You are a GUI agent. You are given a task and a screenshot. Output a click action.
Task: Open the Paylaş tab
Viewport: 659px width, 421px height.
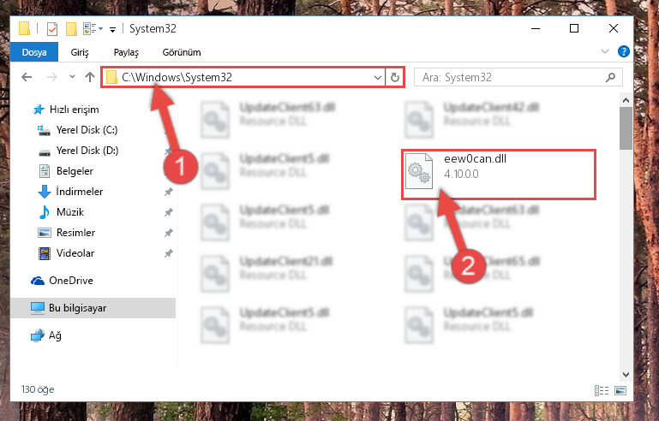coord(126,52)
